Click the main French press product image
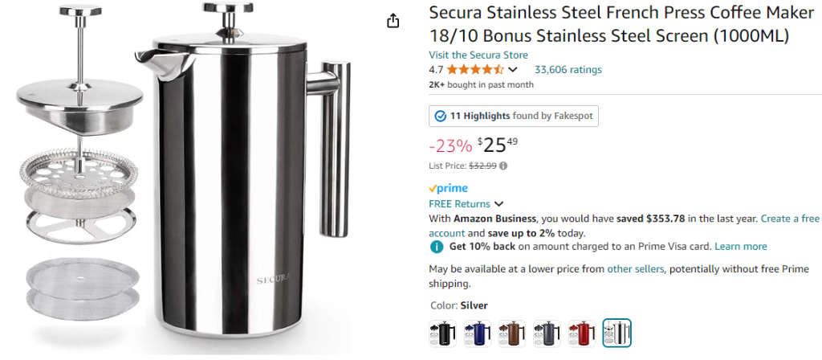The width and height of the screenshot is (822, 360). click(x=241, y=185)
